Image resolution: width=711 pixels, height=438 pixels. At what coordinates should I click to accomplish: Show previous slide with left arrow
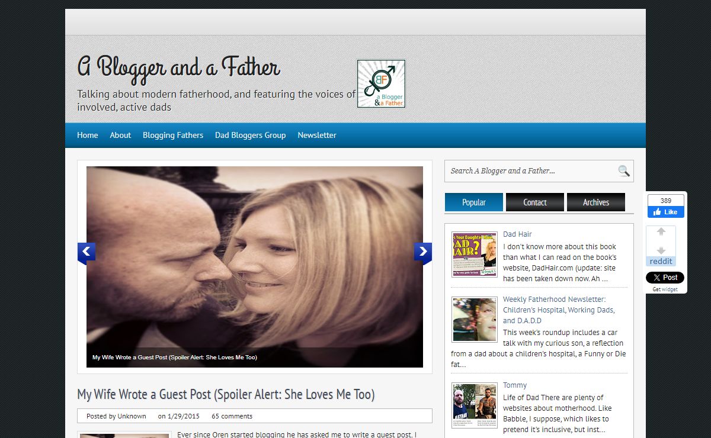87,253
